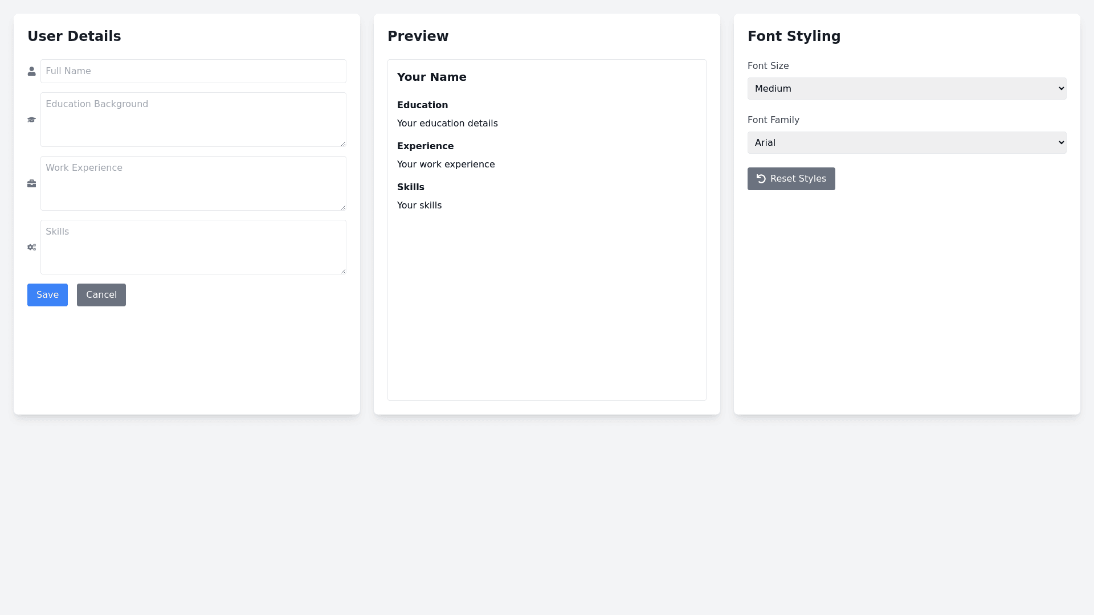Click the briefcase work experience icon

tap(31, 183)
